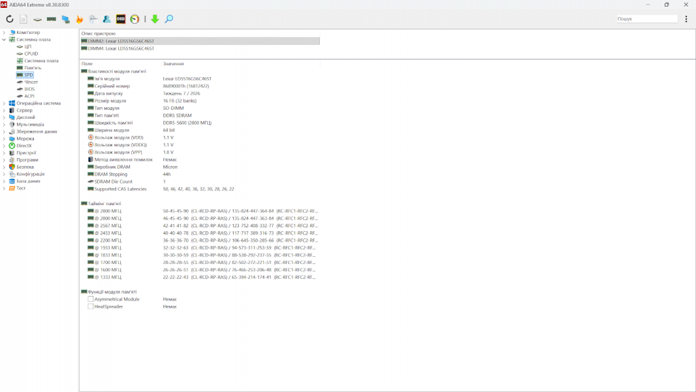Focus the Пошук search field
This screenshot has width=696, height=392.
(x=647, y=19)
